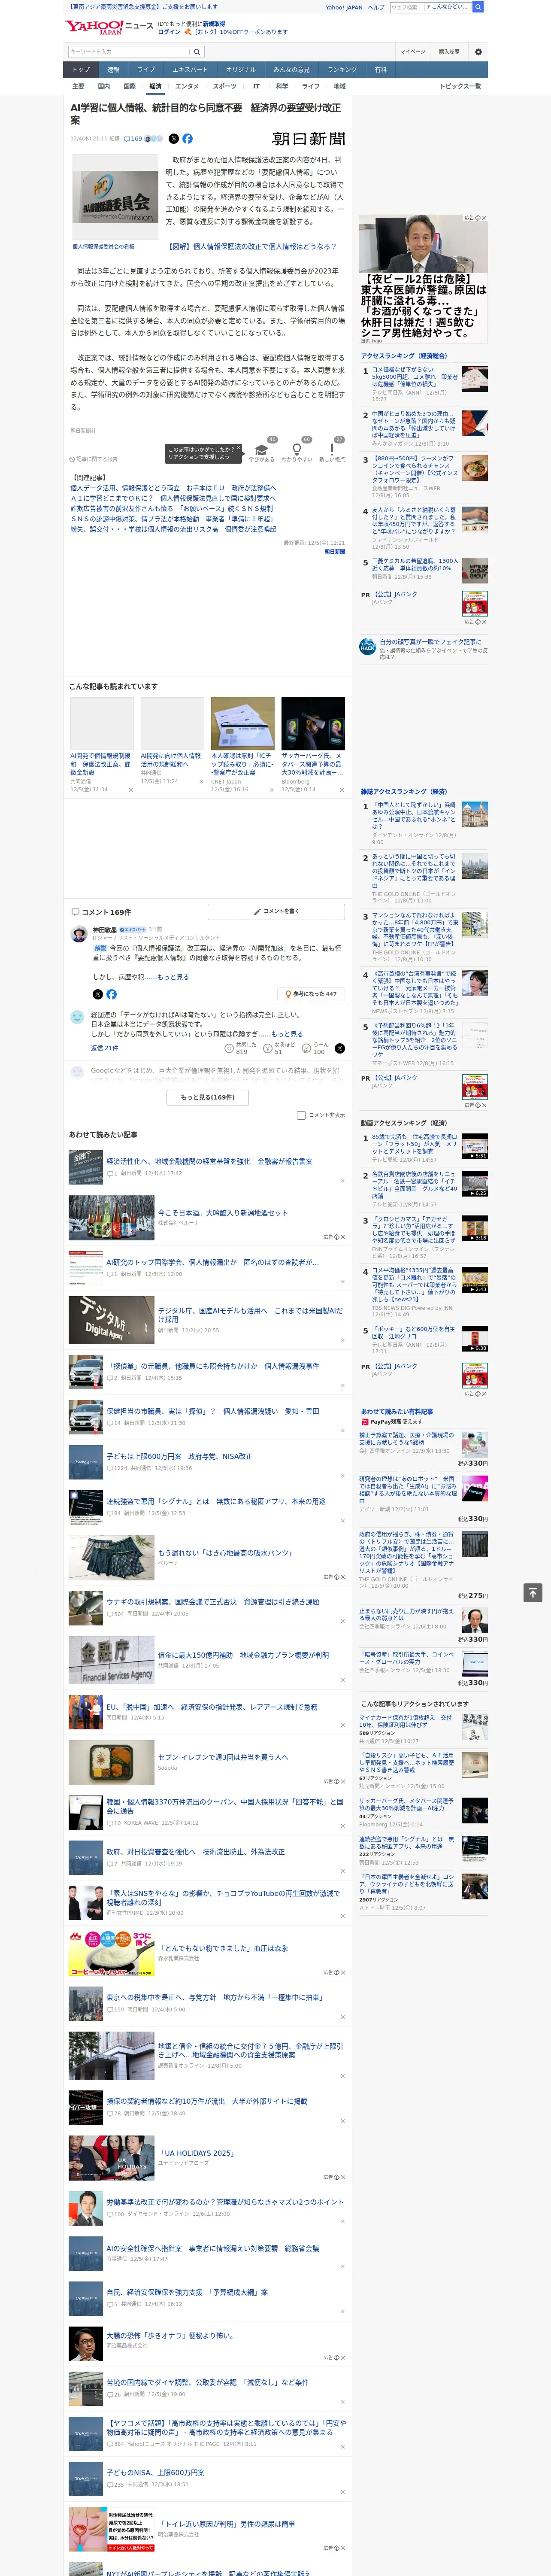This screenshot has width=551, height=2576.
Task: Click the コメントを書く button
Action: (x=276, y=911)
